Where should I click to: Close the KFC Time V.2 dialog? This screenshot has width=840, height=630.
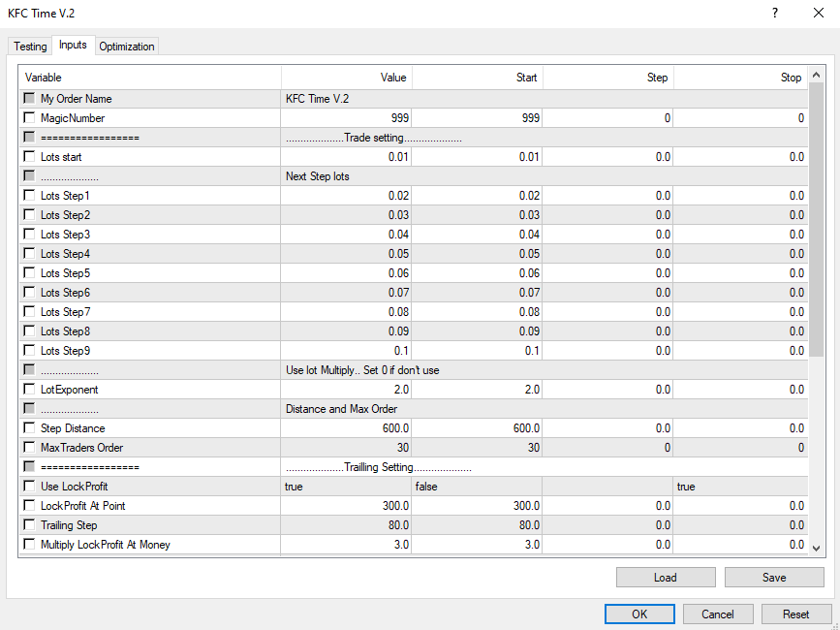[819, 13]
